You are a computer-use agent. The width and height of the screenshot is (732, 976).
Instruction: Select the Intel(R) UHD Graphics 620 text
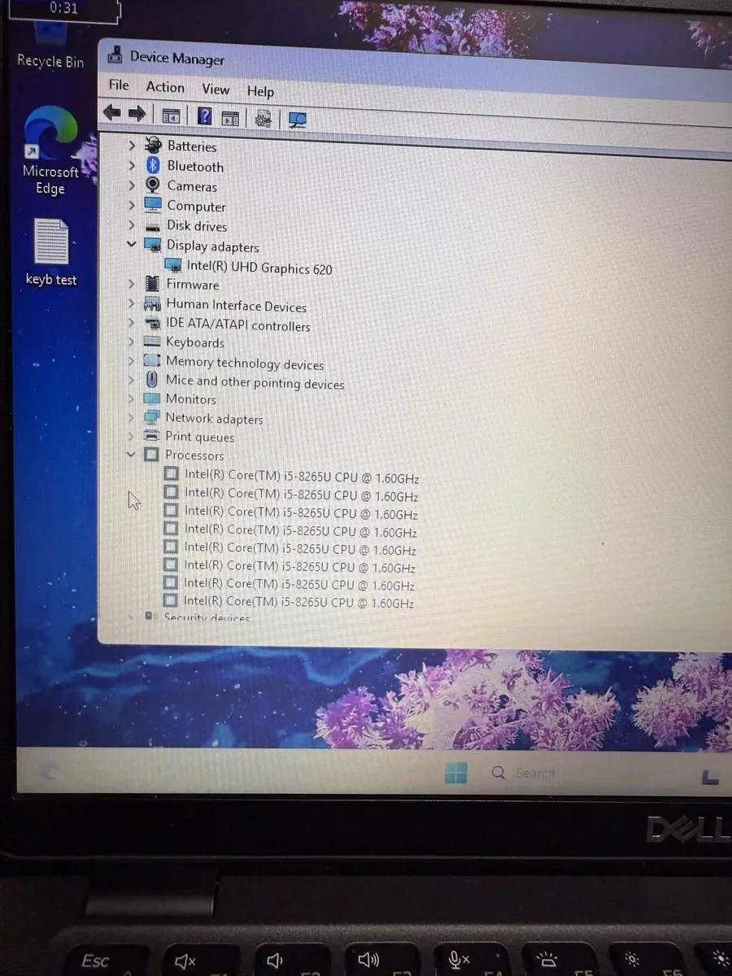(x=259, y=268)
